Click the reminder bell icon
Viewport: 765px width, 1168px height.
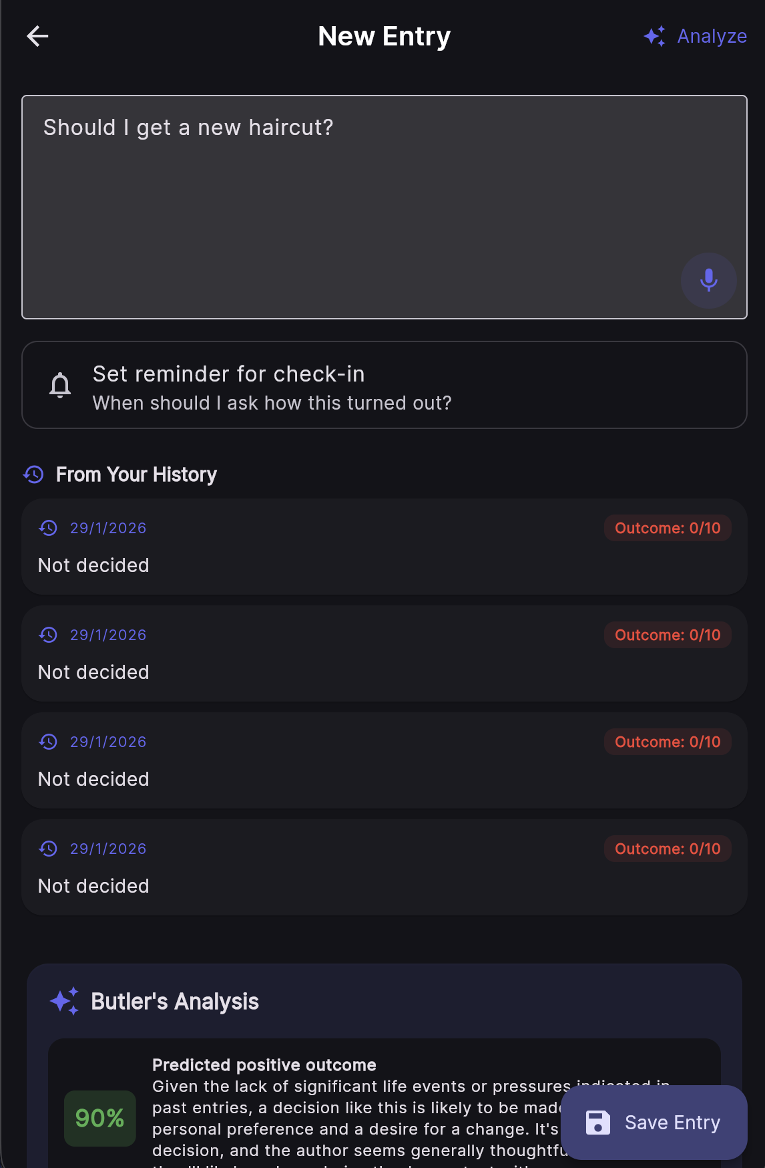point(60,386)
